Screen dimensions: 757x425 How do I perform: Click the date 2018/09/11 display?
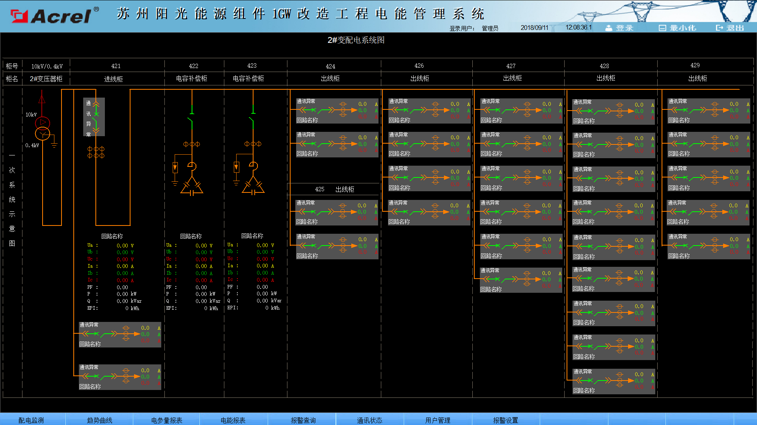pyautogui.click(x=534, y=28)
